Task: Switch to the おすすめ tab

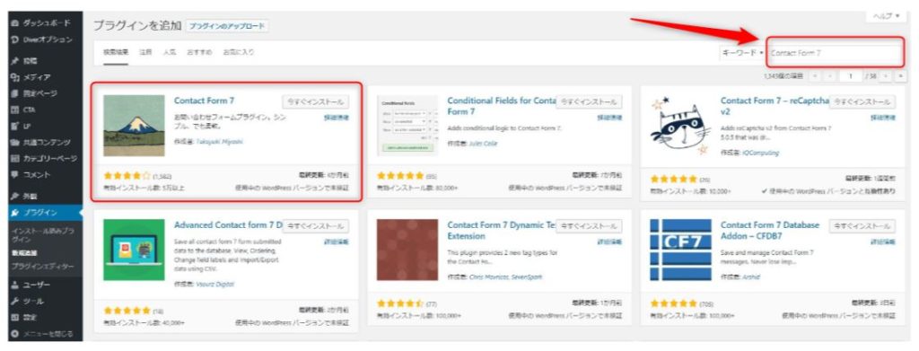Action: (199, 52)
